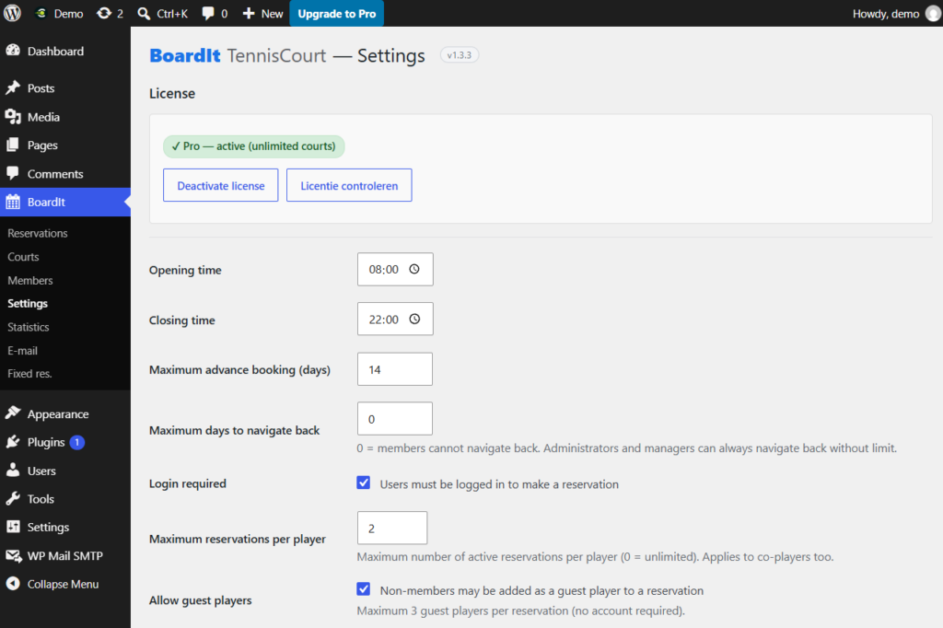Open the Closing time clock picker

[x=414, y=319]
